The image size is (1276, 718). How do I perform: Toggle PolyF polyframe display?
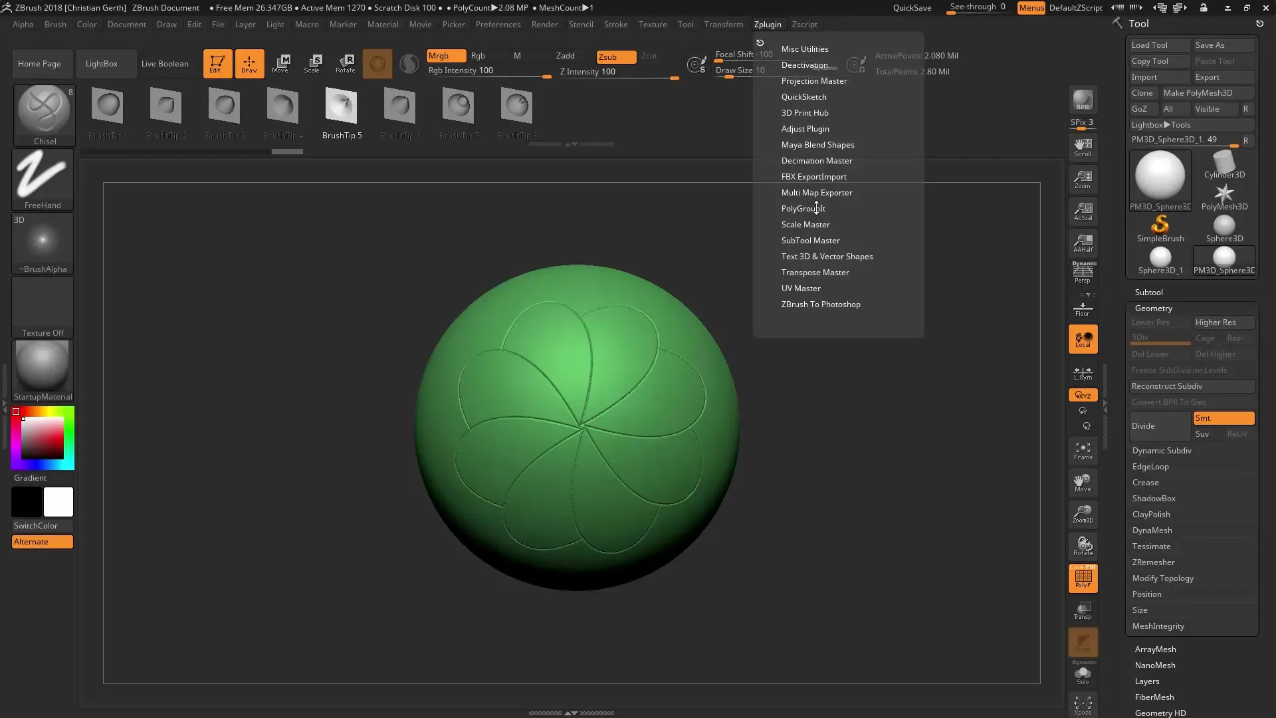pos(1083,578)
